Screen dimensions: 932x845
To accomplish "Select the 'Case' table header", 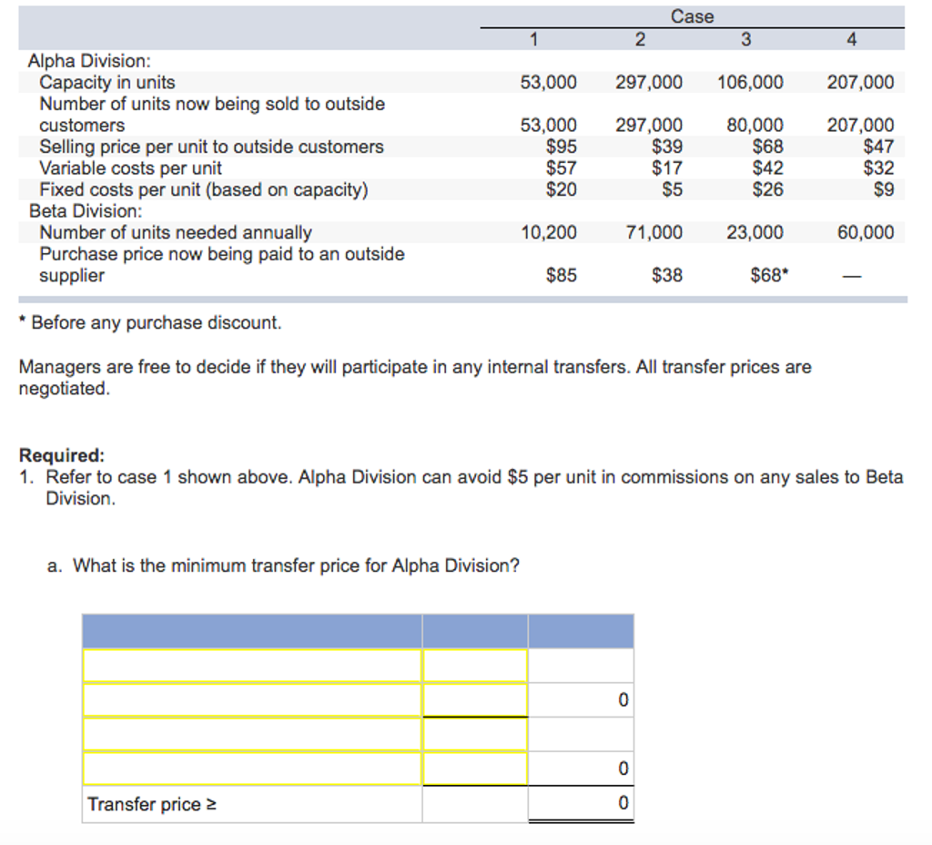I will (692, 16).
